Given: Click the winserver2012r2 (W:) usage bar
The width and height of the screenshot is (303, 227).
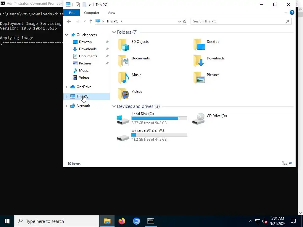Looking at the screenshot, I should (x=159, y=135).
